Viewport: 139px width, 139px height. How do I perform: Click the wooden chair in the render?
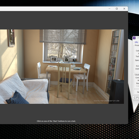tap(65, 80)
